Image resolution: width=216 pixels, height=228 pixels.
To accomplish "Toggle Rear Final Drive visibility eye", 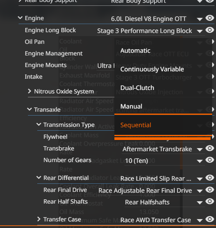I will [210, 190].
